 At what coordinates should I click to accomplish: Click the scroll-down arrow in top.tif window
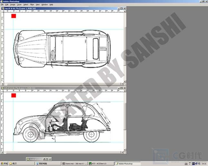125,81
